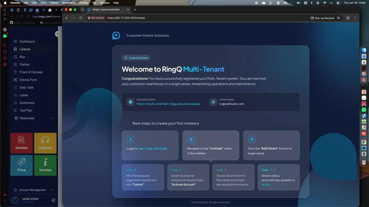
Task: Open the Chrome profile icon
Action: click(x=348, y=18)
